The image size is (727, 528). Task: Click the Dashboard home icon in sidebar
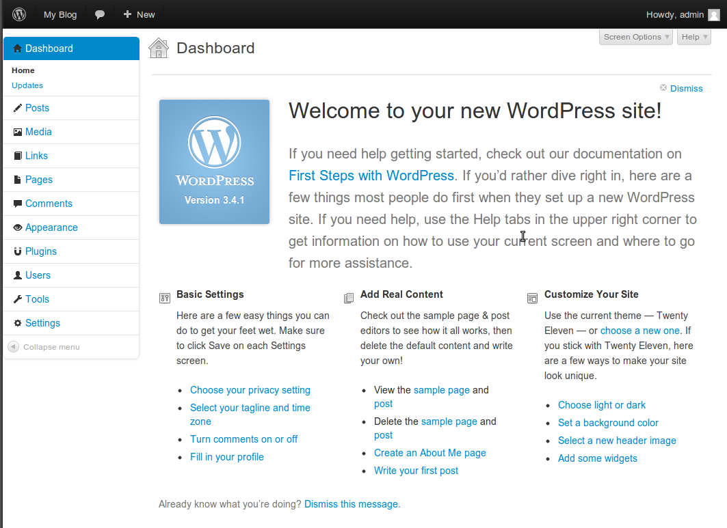(18, 48)
